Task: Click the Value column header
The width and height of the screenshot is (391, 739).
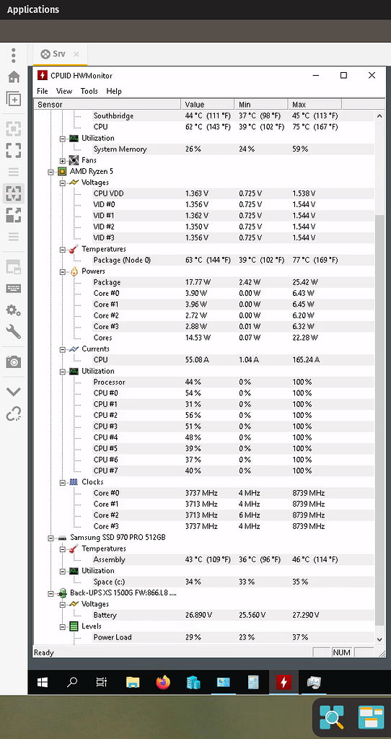Action: pyautogui.click(x=208, y=104)
